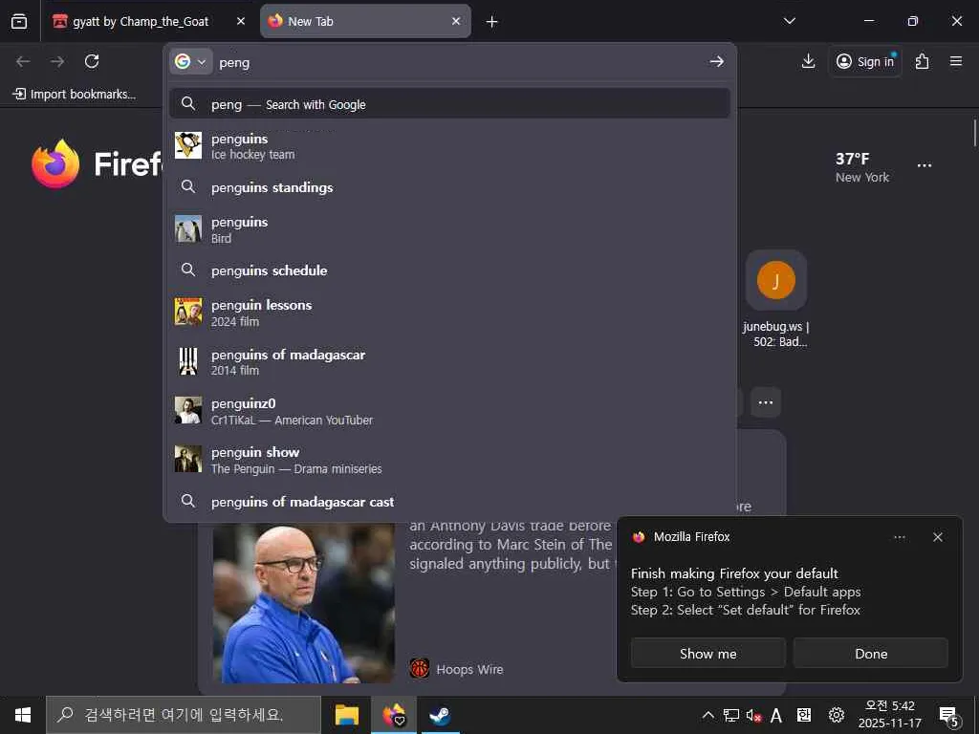This screenshot has width=979, height=734.
Task: Choose penguin lessons 2024 film suggestion
Action: 449,313
